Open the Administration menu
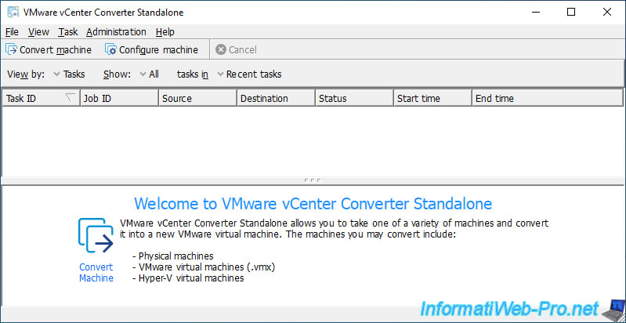The height and width of the screenshot is (323, 626). point(116,31)
